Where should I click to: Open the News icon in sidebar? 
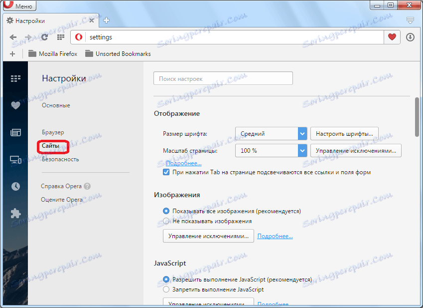point(15,132)
